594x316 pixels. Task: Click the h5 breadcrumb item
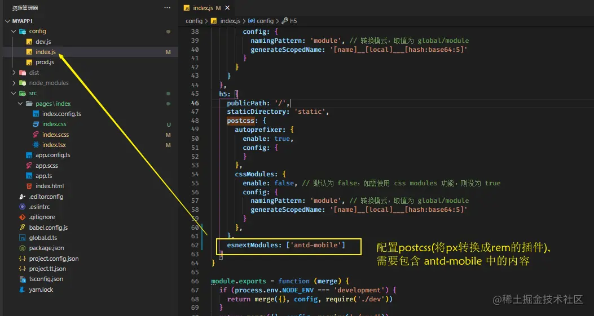point(293,21)
